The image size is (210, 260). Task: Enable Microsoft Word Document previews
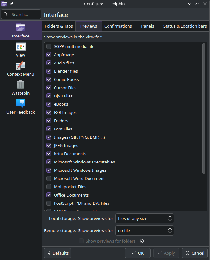[49, 179]
